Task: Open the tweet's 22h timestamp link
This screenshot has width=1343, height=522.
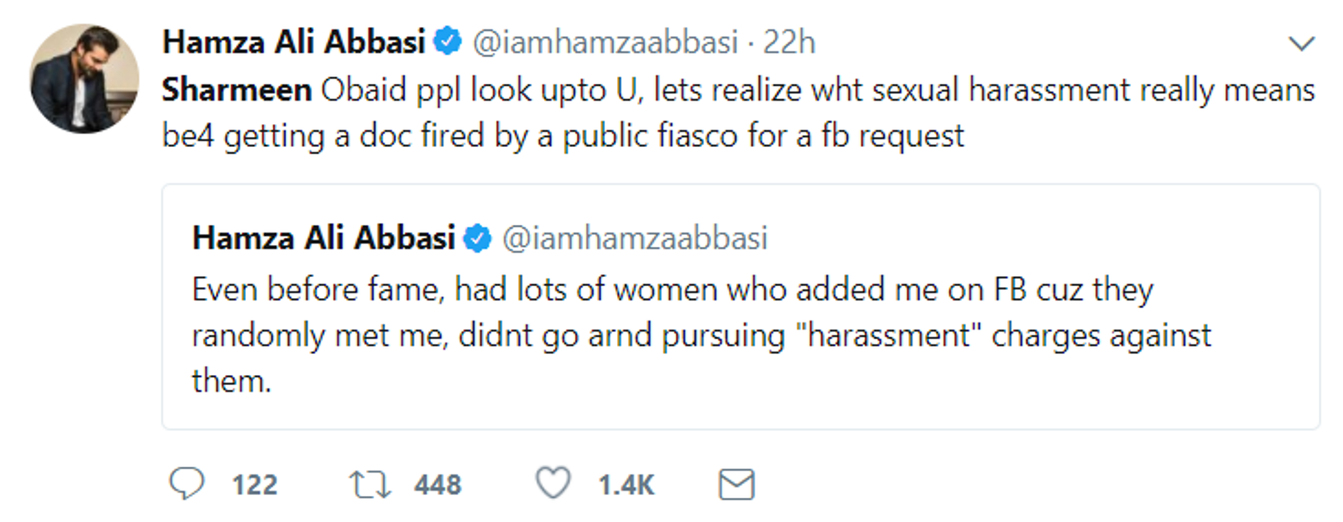Action: click(789, 42)
